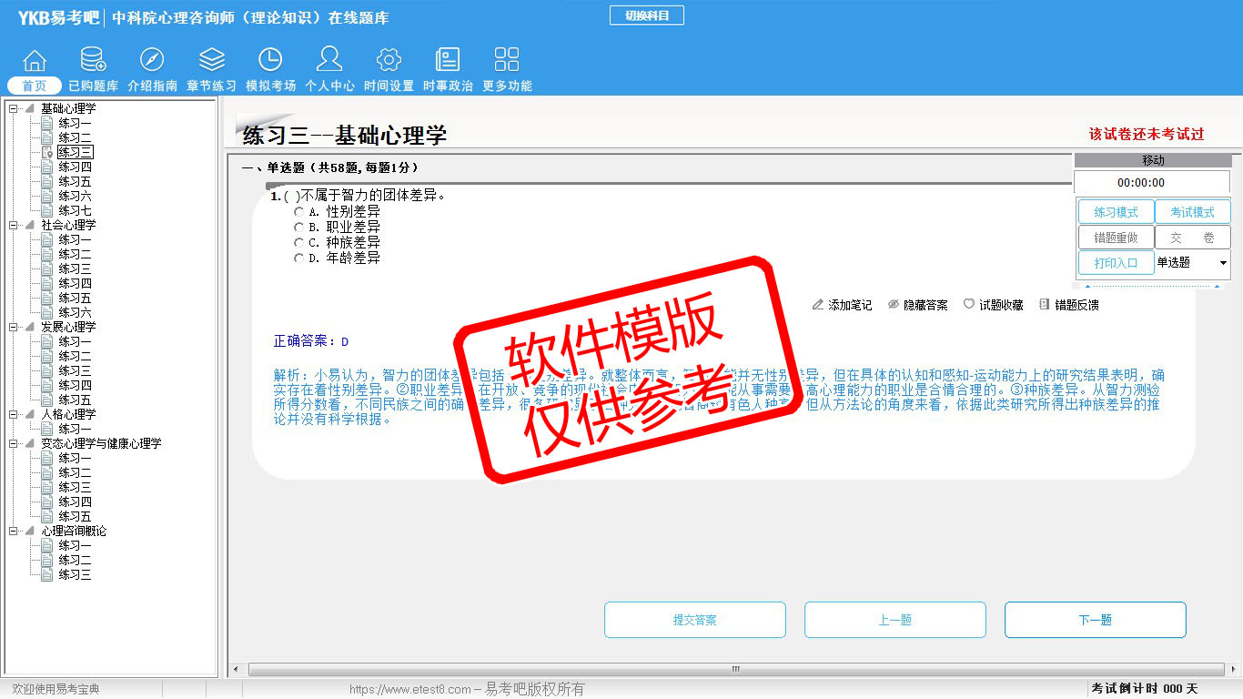
Task: Toggle 隐藏答案 hide answer eye icon
Action: [x=894, y=305]
